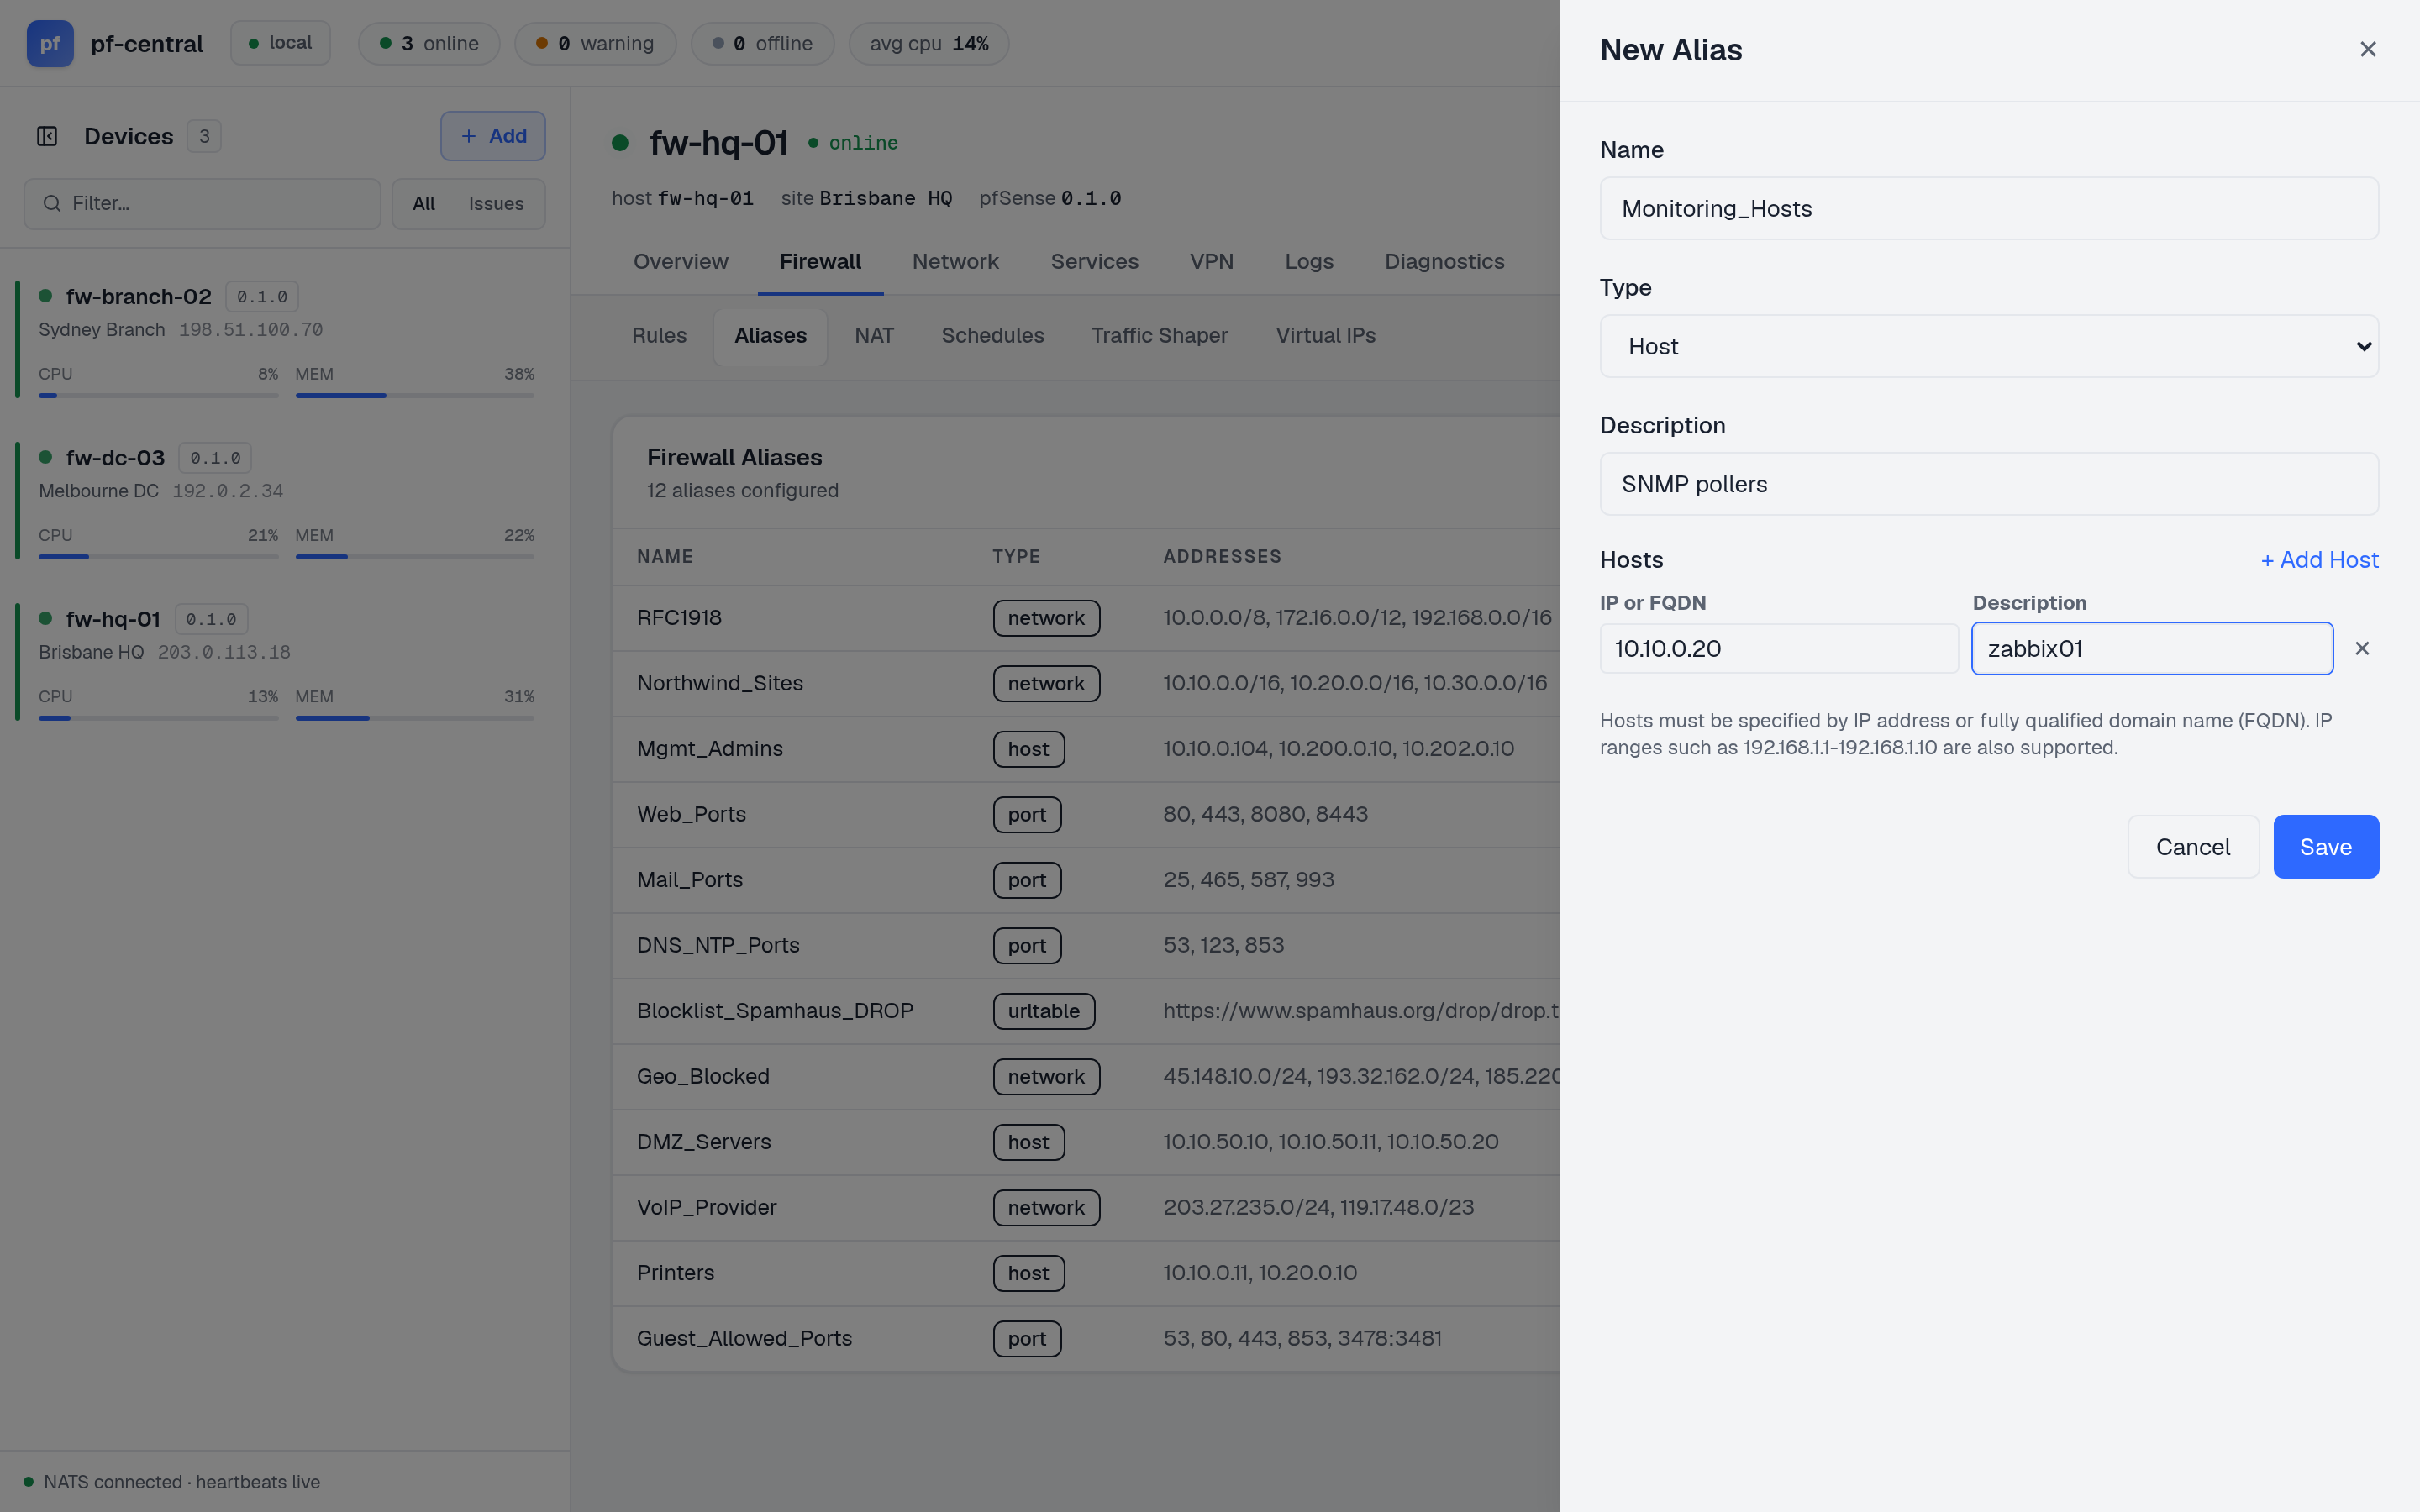
Task: Select the NAT sub-tab
Action: [x=874, y=336]
